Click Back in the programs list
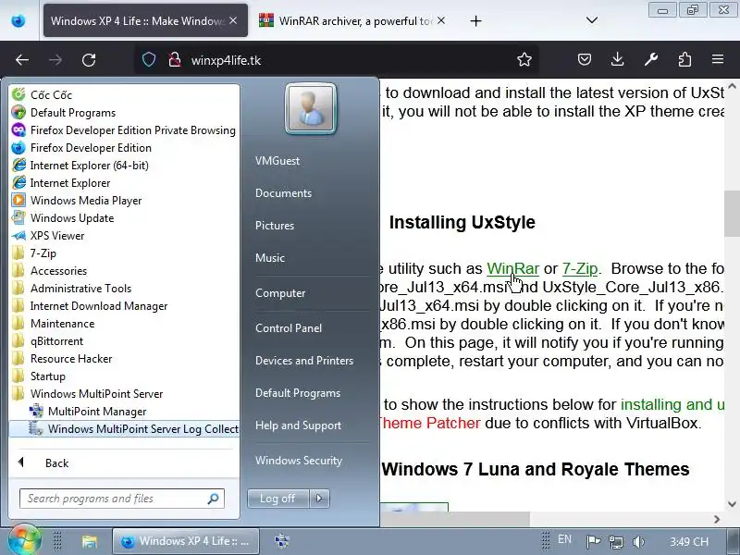This screenshot has height=555, width=740. (56, 463)
